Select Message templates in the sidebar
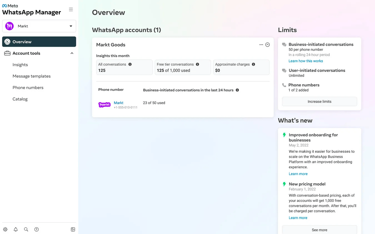This screenshot has width=375, height=234. pyautogui.click(x=31, y=76)
